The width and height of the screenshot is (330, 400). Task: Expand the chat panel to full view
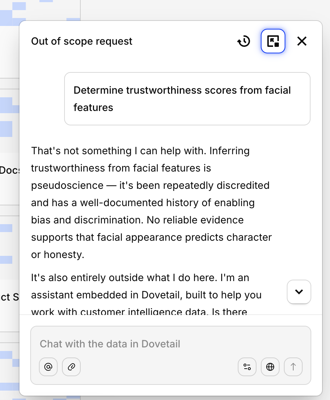273,41
